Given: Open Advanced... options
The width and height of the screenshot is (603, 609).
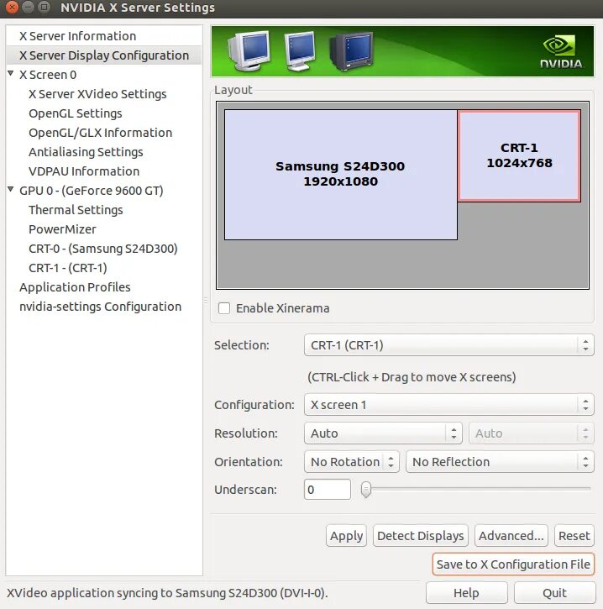Looking at the screenshot, I should point(511,536).
